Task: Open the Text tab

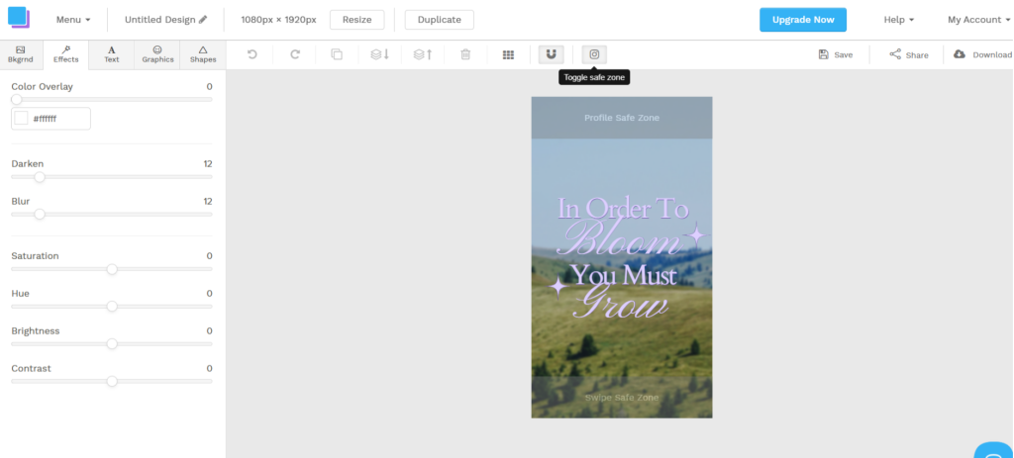Action: (112, 55)
